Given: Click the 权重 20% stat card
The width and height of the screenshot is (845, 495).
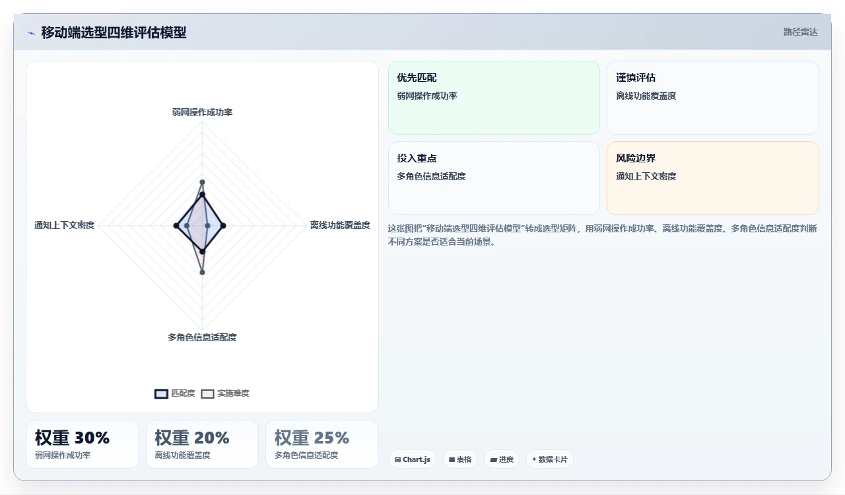Looking at the screenshot, I should (202, 444).
